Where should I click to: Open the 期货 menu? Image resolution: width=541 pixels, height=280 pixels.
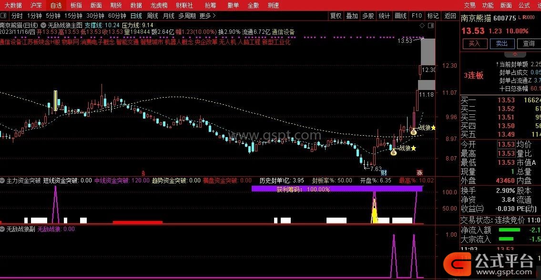click(116, 5)
